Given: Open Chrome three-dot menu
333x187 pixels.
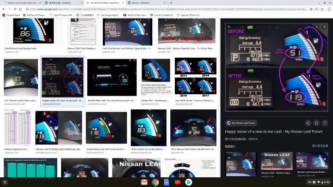Looking at the screenshot, I should coord(329,9).
